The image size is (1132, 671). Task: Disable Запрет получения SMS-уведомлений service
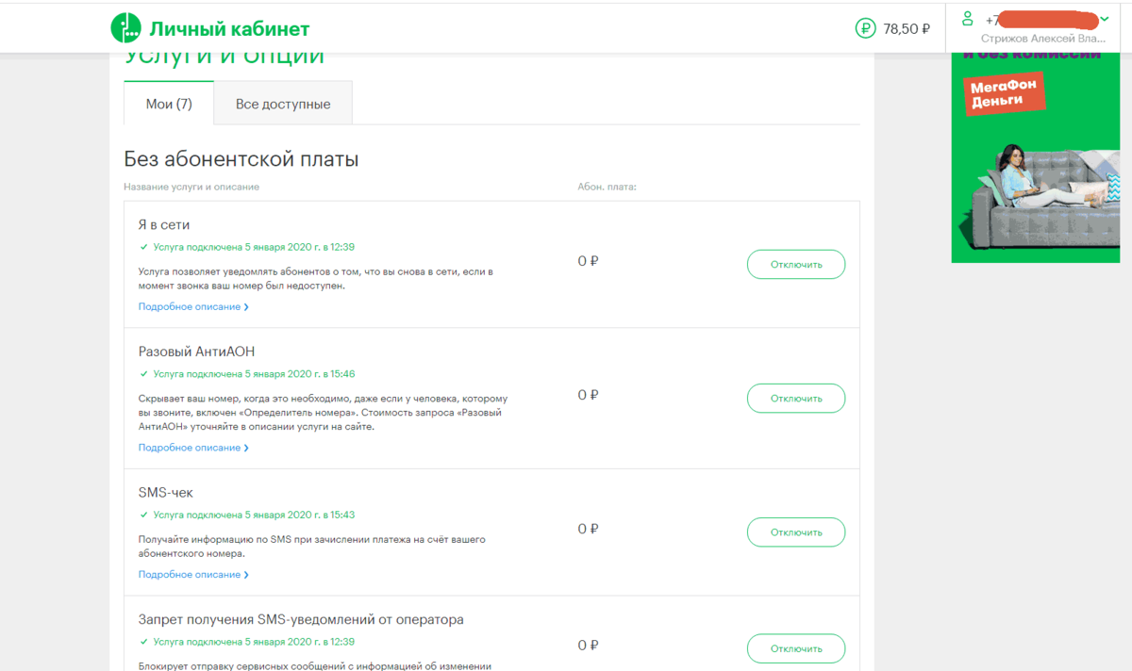[796, 649]
